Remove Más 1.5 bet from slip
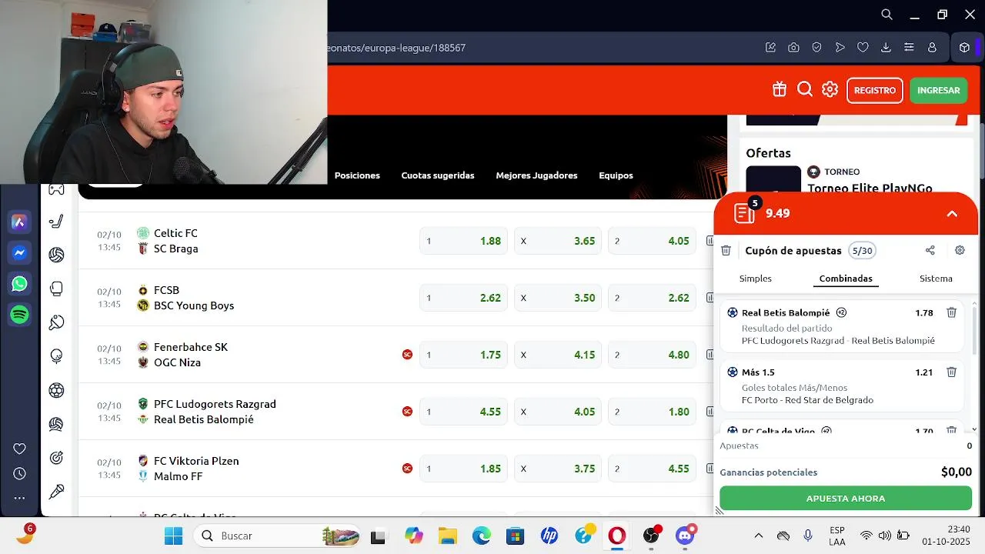 coord(951,372)
